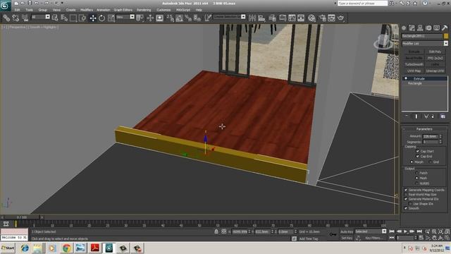Open the Tools menu
This screenshot has height=254, width=451.
coord(30,10)
